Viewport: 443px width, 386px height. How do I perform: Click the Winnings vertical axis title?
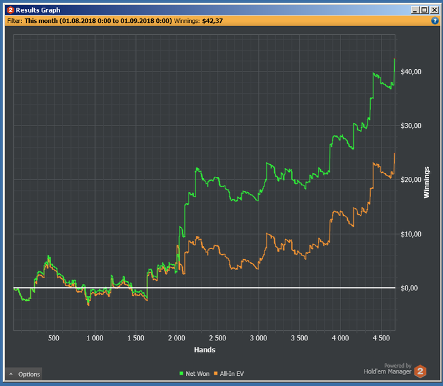click(427, 183)
